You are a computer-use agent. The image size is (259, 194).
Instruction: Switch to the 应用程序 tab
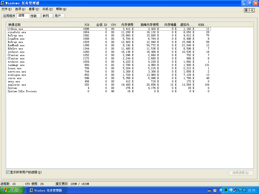pyautogui.click(x=9, y=16)
